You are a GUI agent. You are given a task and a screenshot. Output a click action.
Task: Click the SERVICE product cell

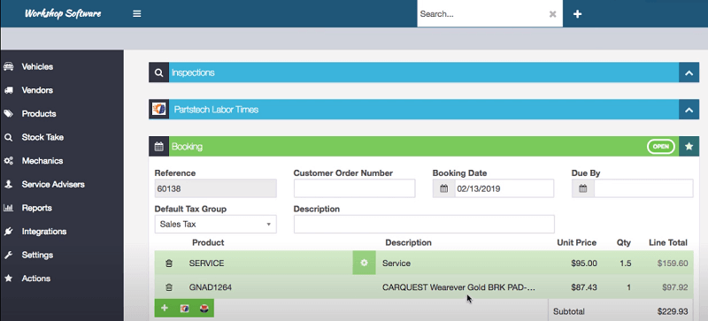pyautogui.click(x=206, y=264)
